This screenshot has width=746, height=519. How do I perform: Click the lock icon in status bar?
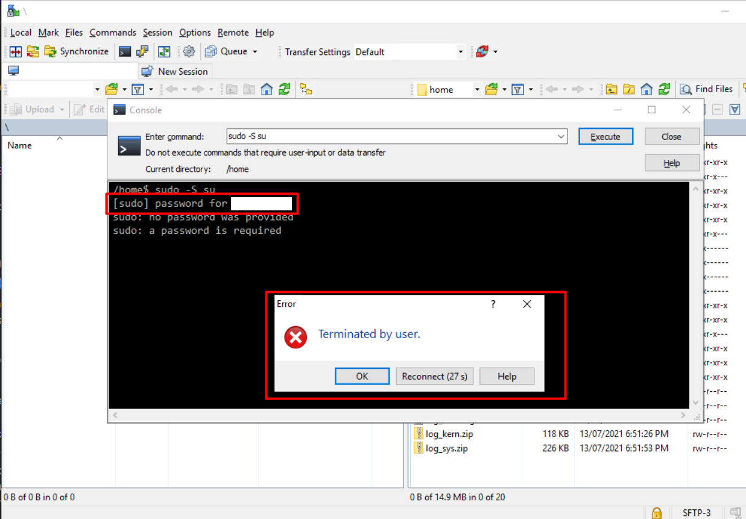point(657,513)
